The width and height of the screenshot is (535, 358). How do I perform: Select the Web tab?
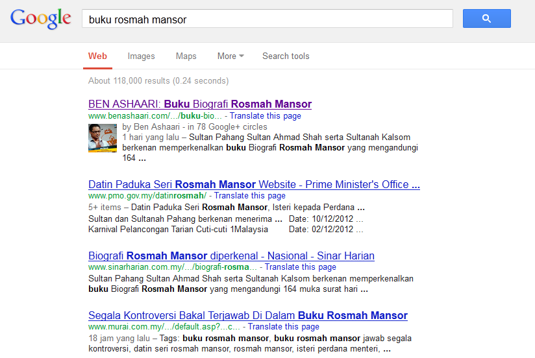(97, 56)
